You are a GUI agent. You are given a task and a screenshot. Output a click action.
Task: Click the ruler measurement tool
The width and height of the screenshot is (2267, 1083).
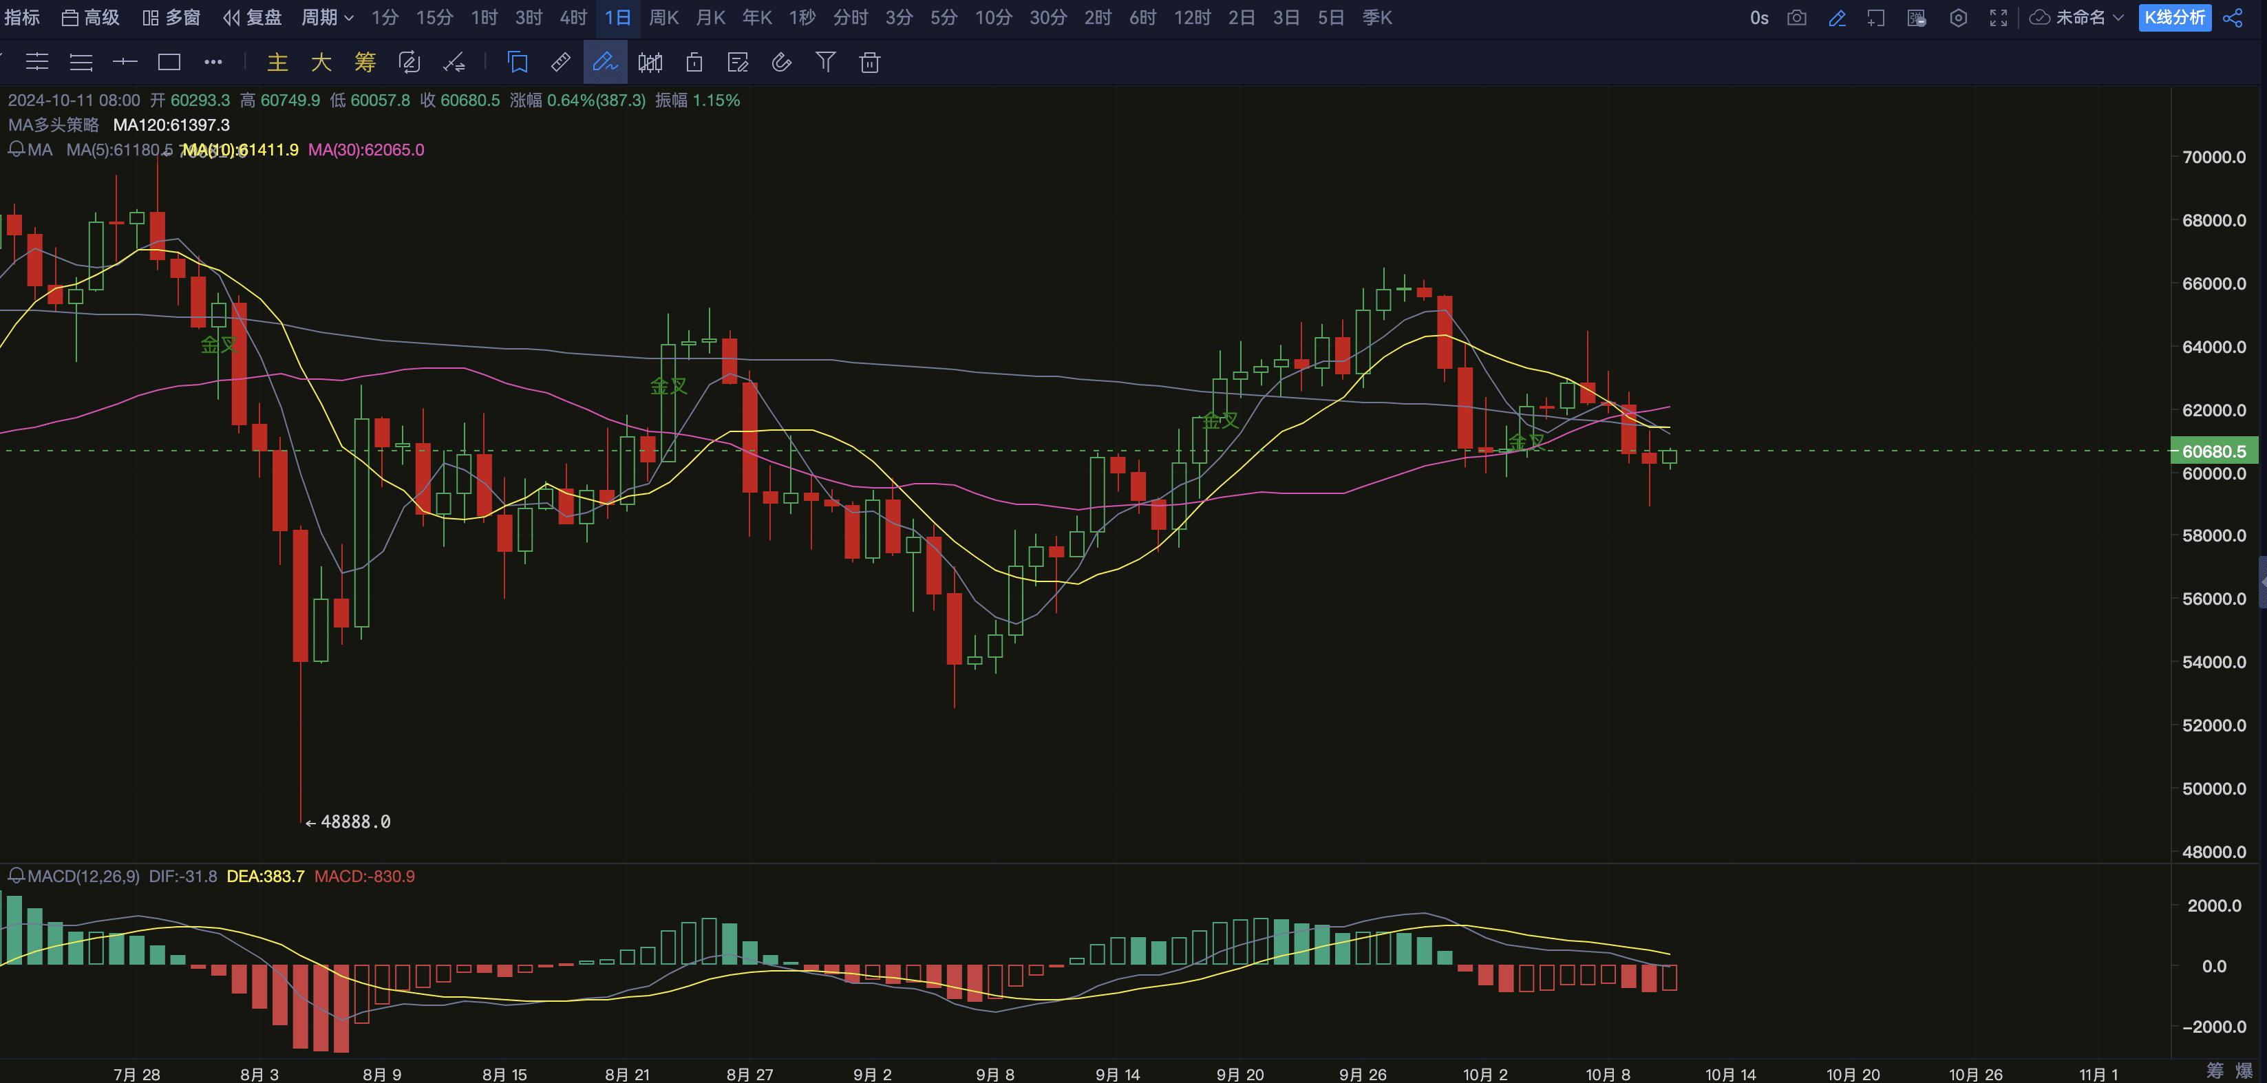(561, 62)
